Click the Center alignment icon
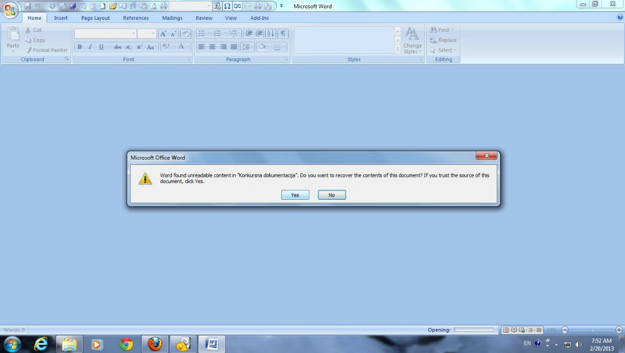Image resolution: width=625 pixels, height=353 pixels. click(213, 47)
